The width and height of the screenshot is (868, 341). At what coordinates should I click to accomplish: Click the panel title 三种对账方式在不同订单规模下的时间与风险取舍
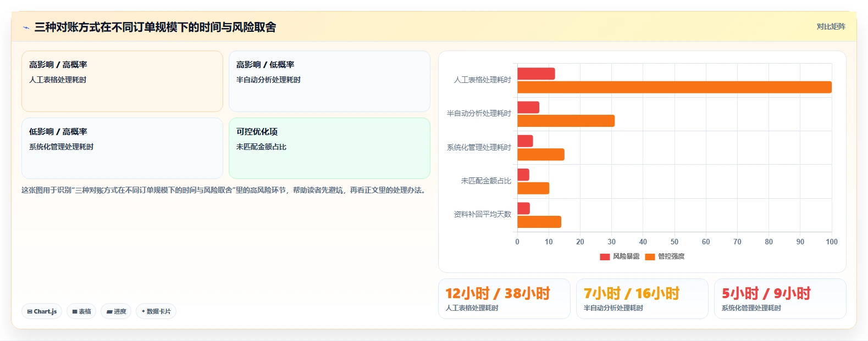155,27
